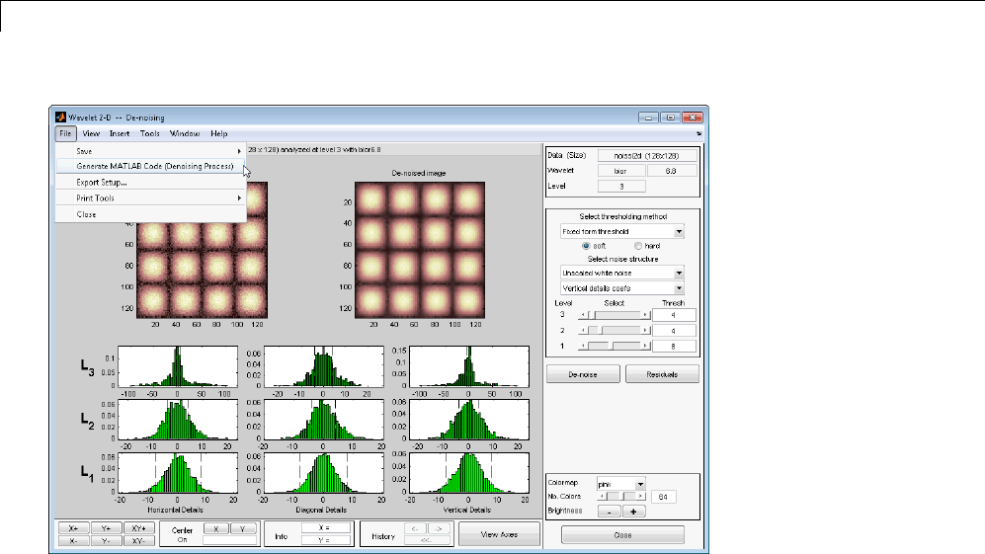Screen dimensions: 985x554
Task: Click the XY+ zoom button
Action: pos(138,528)
